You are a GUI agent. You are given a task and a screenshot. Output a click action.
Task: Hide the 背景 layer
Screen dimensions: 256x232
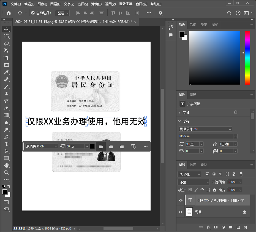click(x=181, y=212)
